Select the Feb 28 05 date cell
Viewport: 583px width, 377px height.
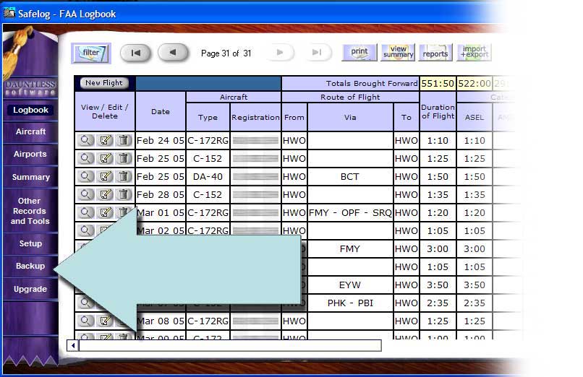pyautogui.click(x=161, y=194)
